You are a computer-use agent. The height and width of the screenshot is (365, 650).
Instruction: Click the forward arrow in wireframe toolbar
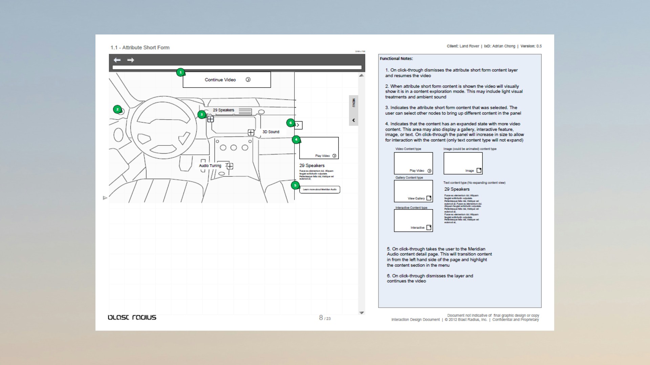click(x=131, y=60)
